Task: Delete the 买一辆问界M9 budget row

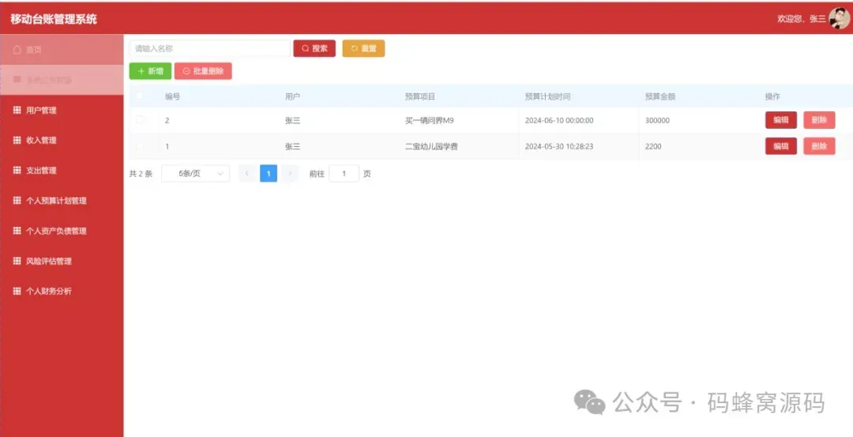Action: (819, 120)
